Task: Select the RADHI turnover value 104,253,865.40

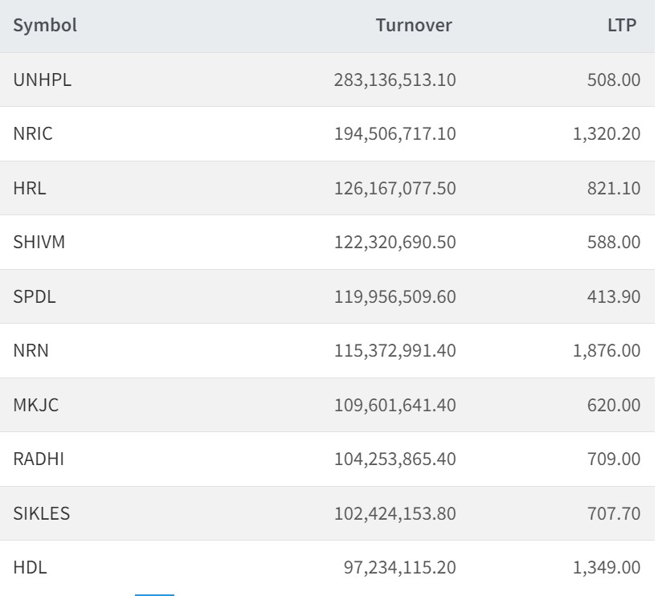Action: click(x=394, y=459)
